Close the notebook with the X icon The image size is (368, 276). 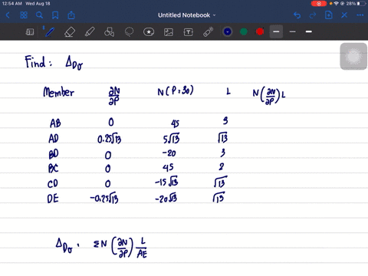(x=344, y=15)
